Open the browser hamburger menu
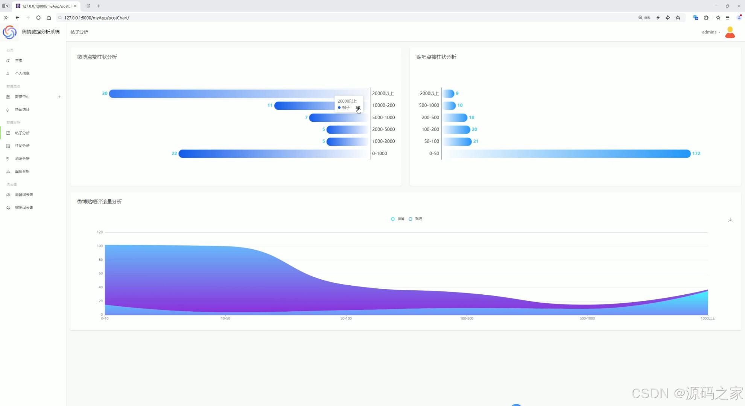 click(x=728, y=18)
